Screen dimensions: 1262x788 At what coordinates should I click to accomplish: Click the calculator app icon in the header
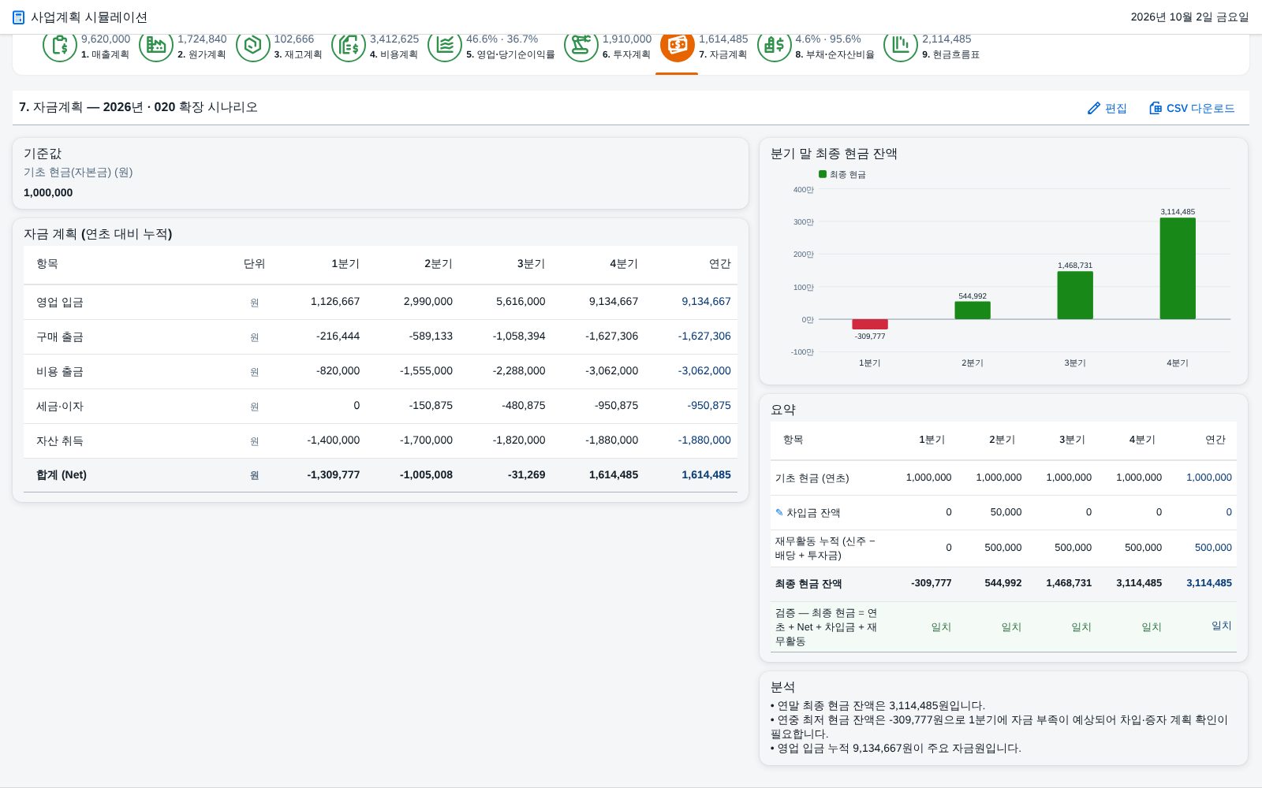tap(19, 17)
